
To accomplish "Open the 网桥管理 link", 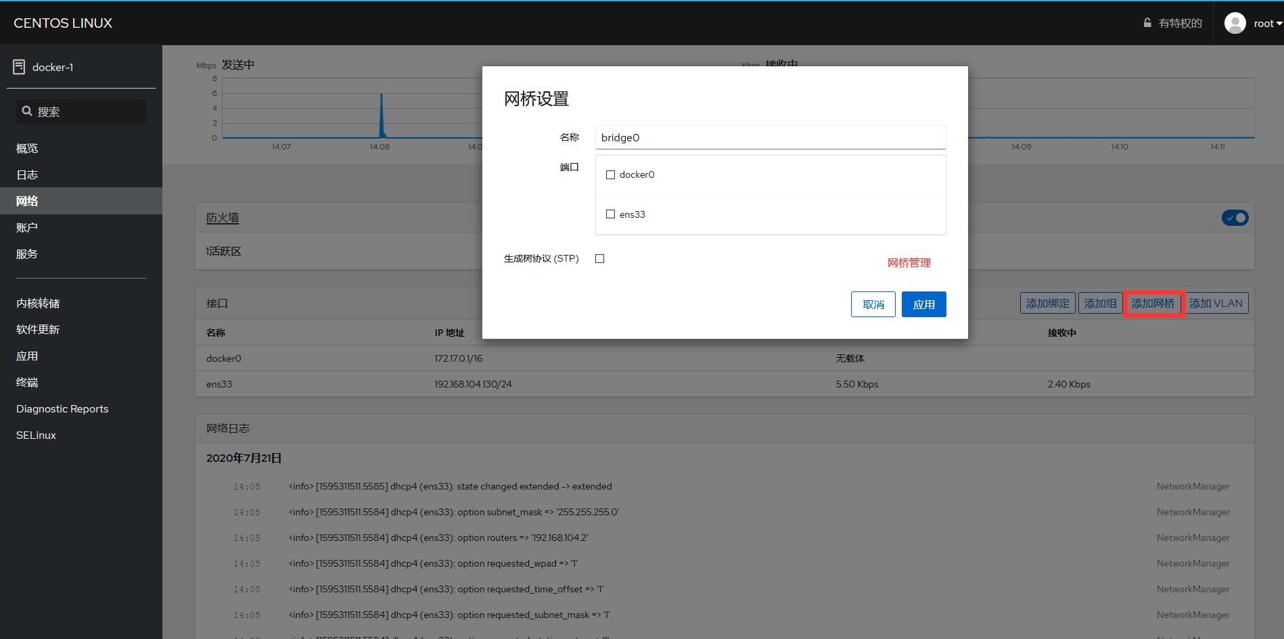I will 909,262.
